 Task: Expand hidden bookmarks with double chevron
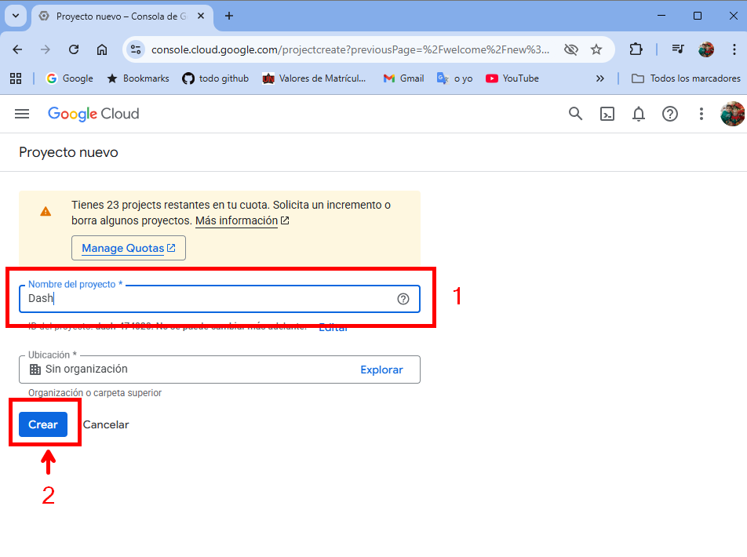coord(599,78)
